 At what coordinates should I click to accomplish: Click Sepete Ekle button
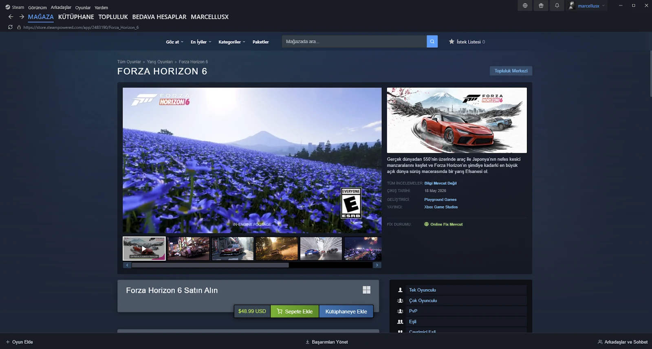(295, 312)
